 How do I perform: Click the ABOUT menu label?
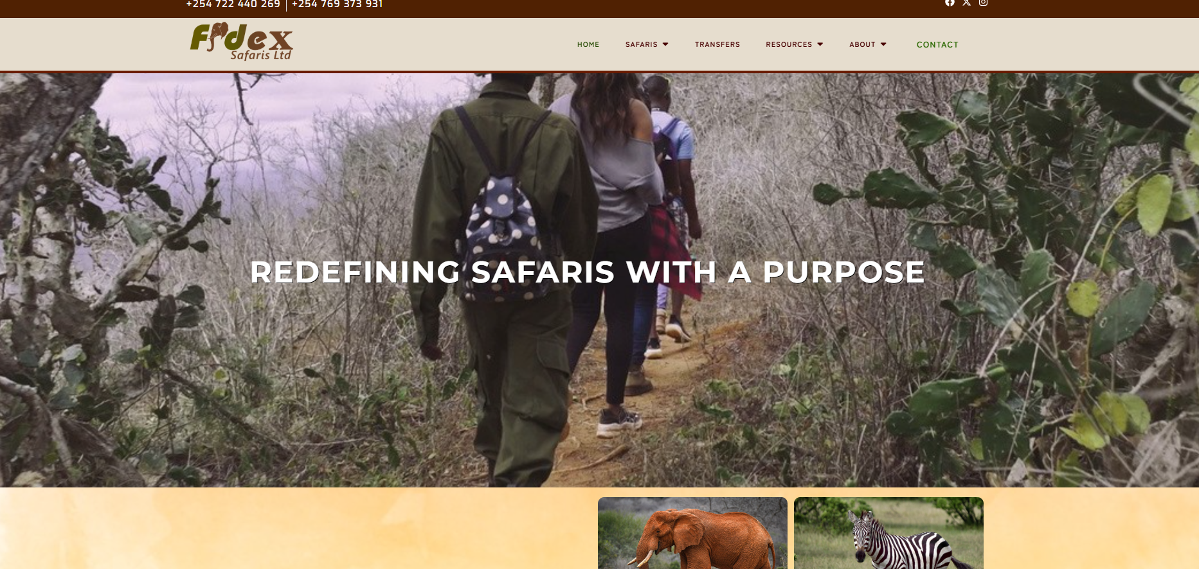tap(862, 44)
